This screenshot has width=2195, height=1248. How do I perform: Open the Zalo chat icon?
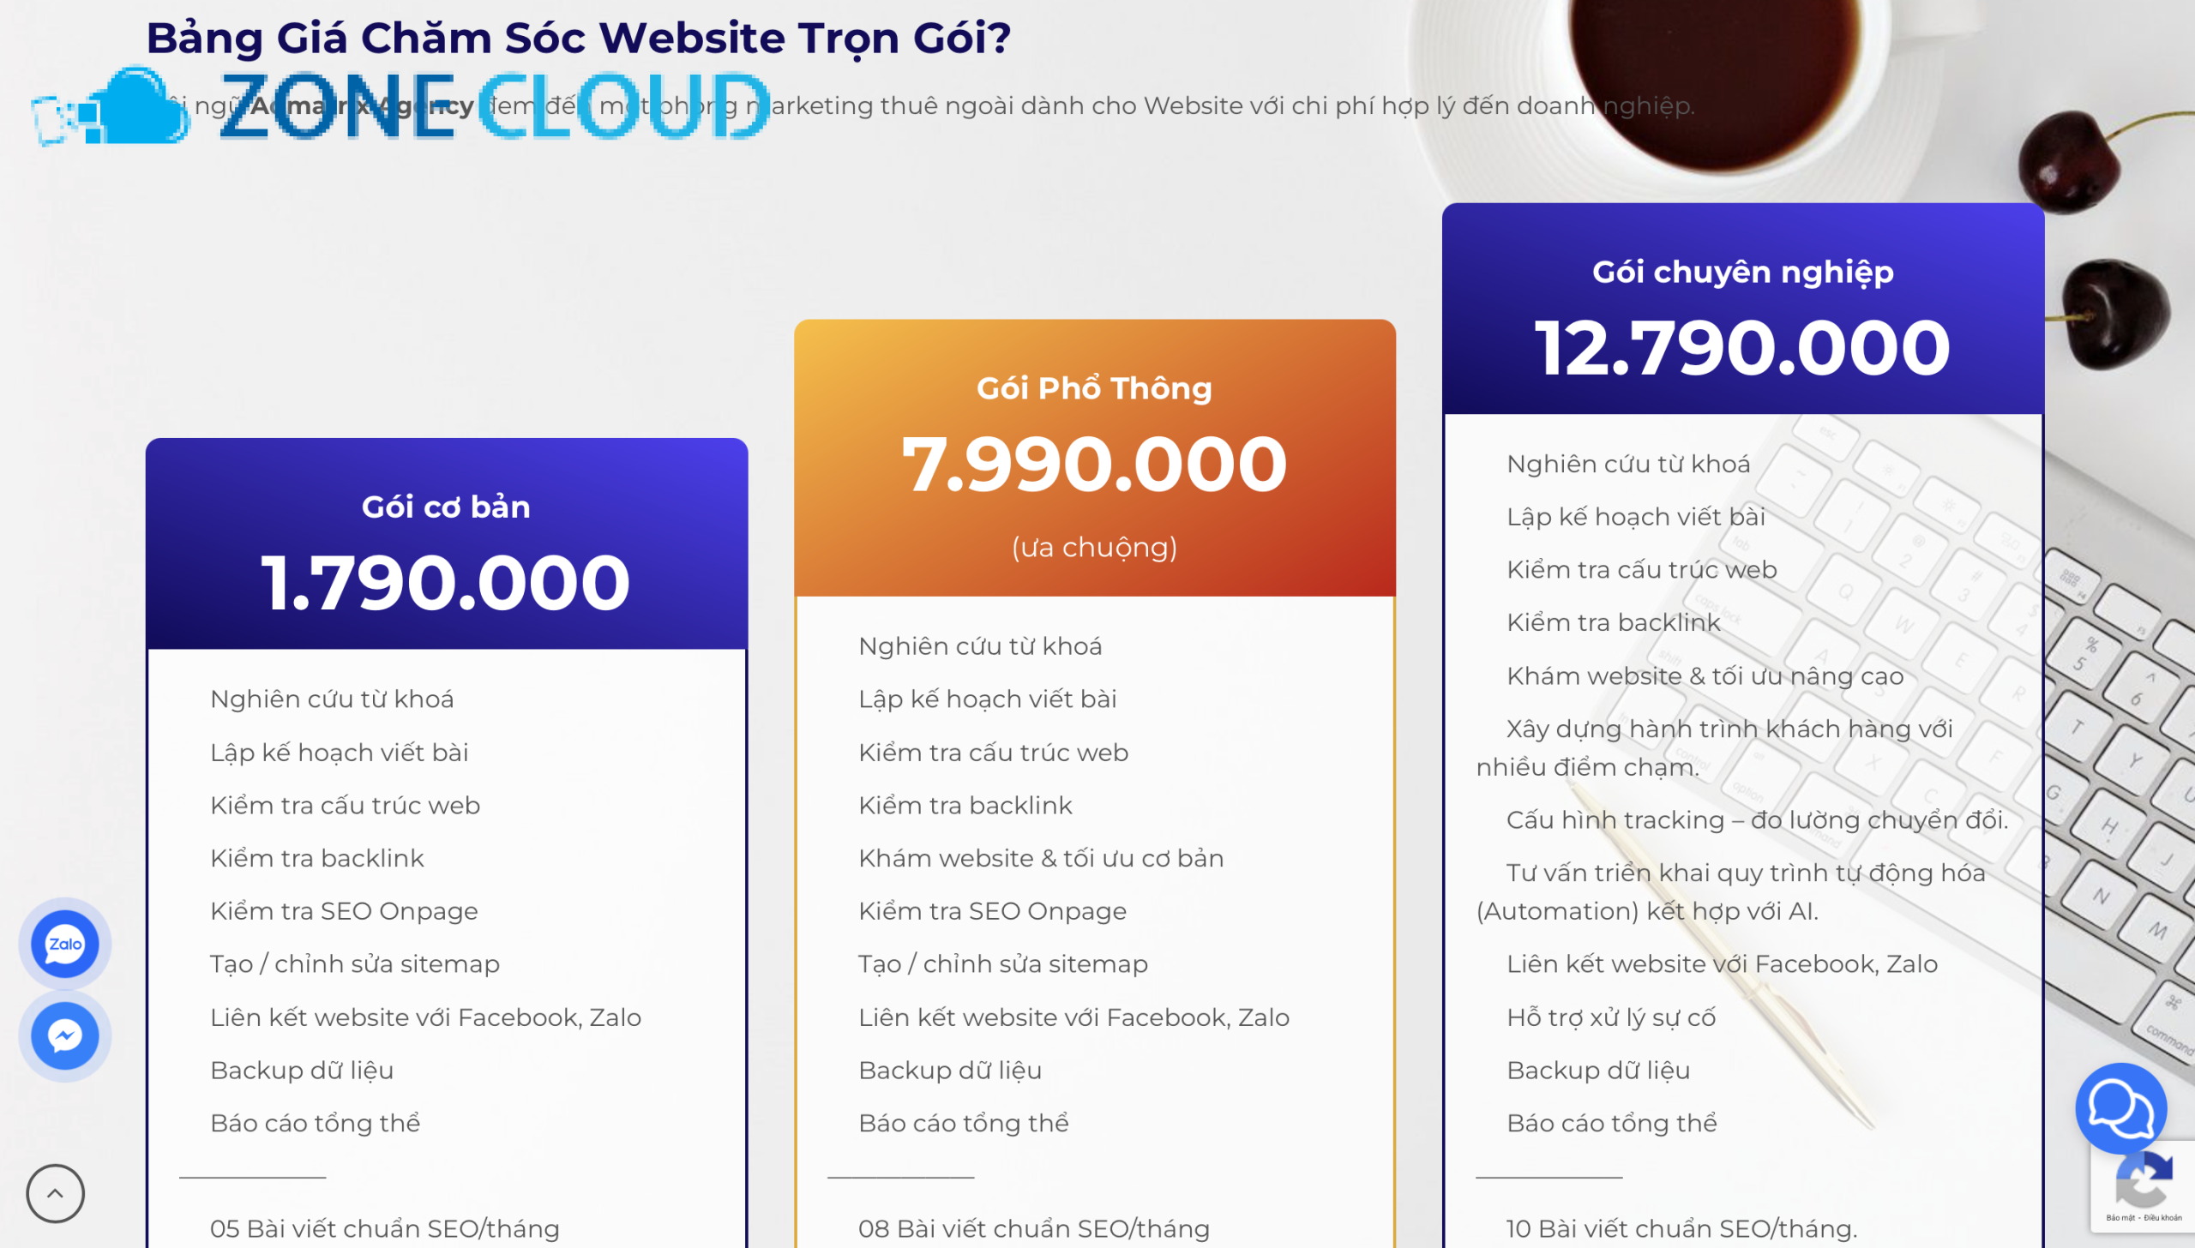tap(65, 944)
